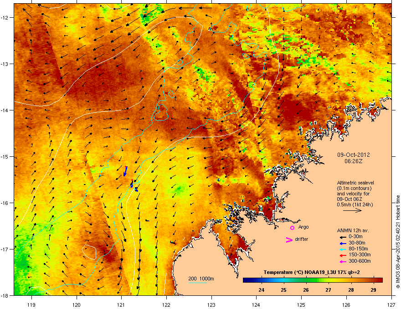
Task: Click the '0-30m' depth label
Action: point(356,237)
